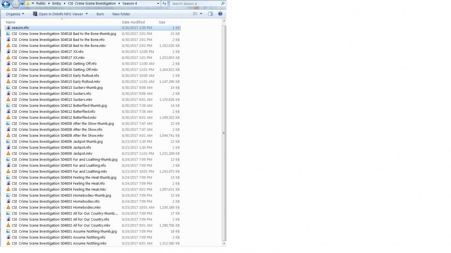The image size is (451, 253).
Task: Click the Burn toolbar button
Action: (100, 14)
